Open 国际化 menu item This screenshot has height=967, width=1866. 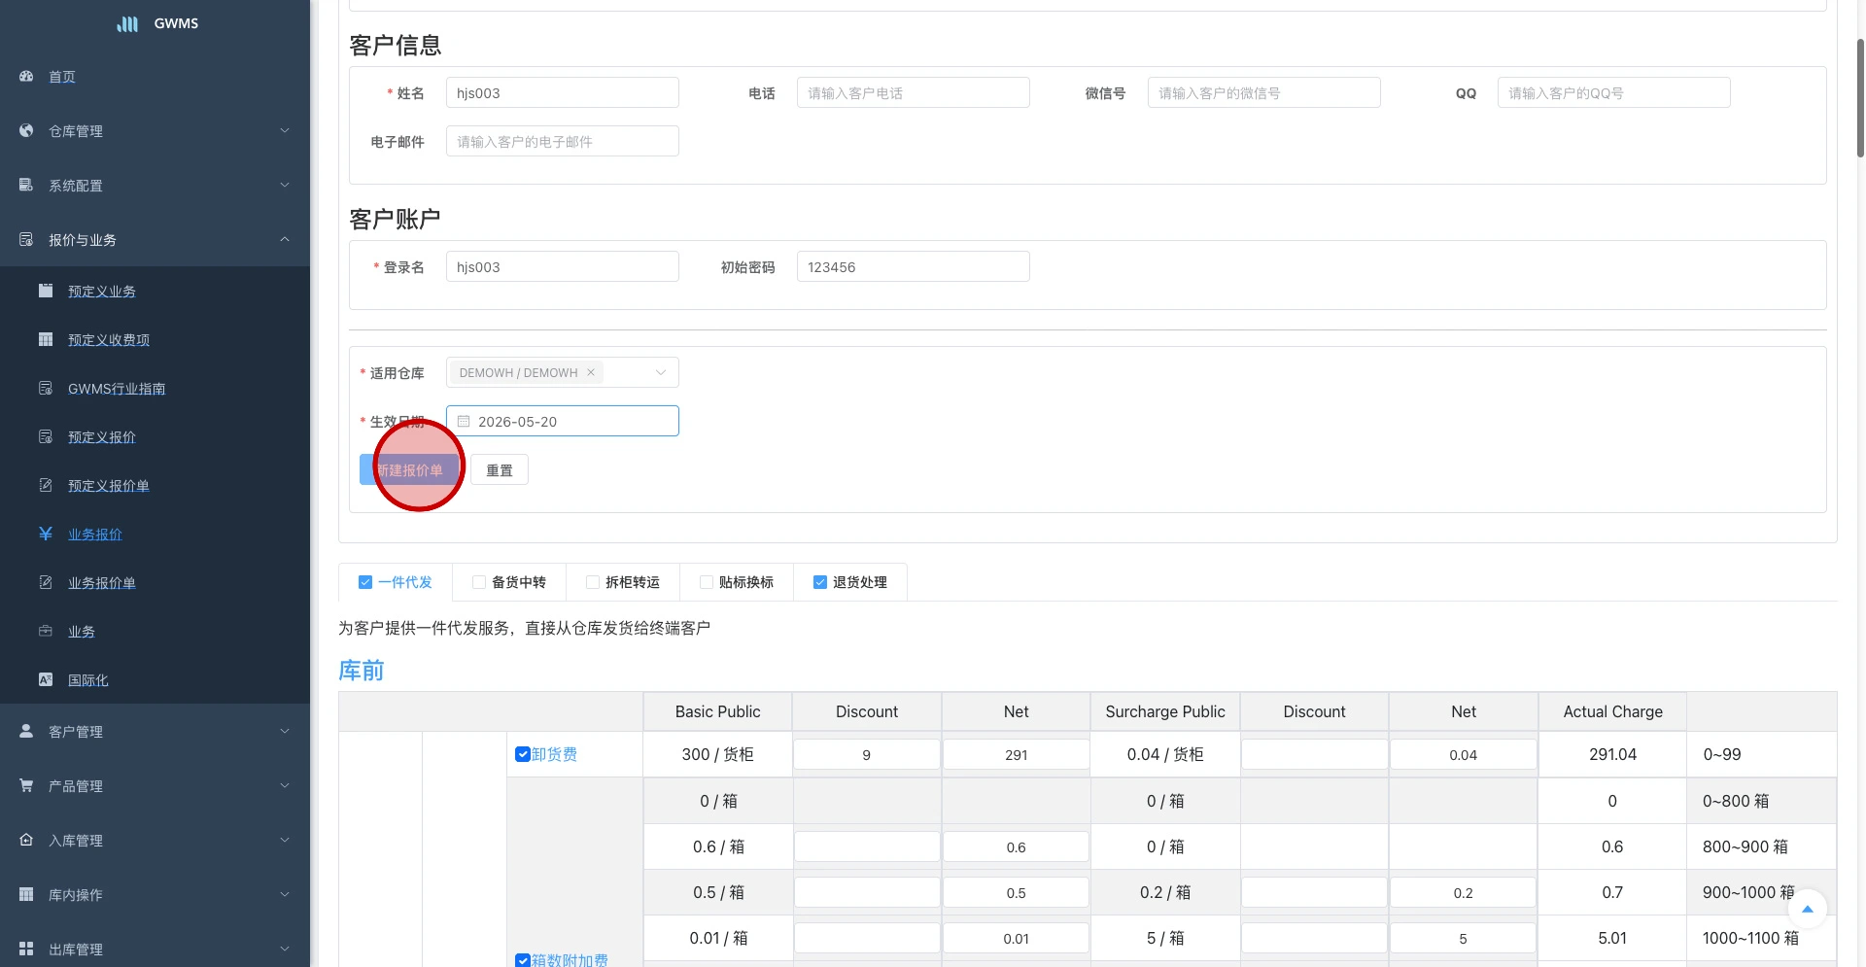[x=155, y=679]
